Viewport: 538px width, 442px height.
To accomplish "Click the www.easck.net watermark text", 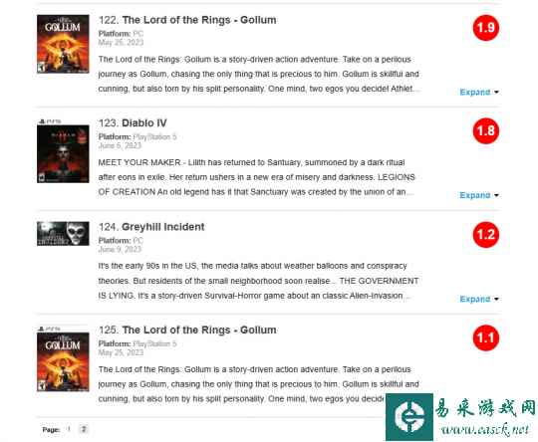I will pyautogui.click(x=485, y=429).
